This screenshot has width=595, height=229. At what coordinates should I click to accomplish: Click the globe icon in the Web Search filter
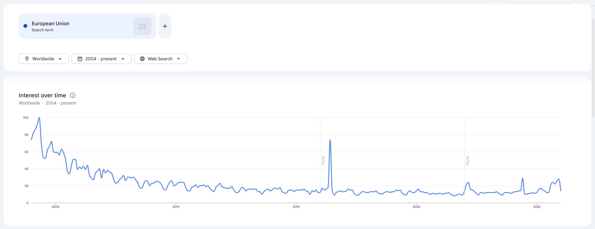point(142,59)
